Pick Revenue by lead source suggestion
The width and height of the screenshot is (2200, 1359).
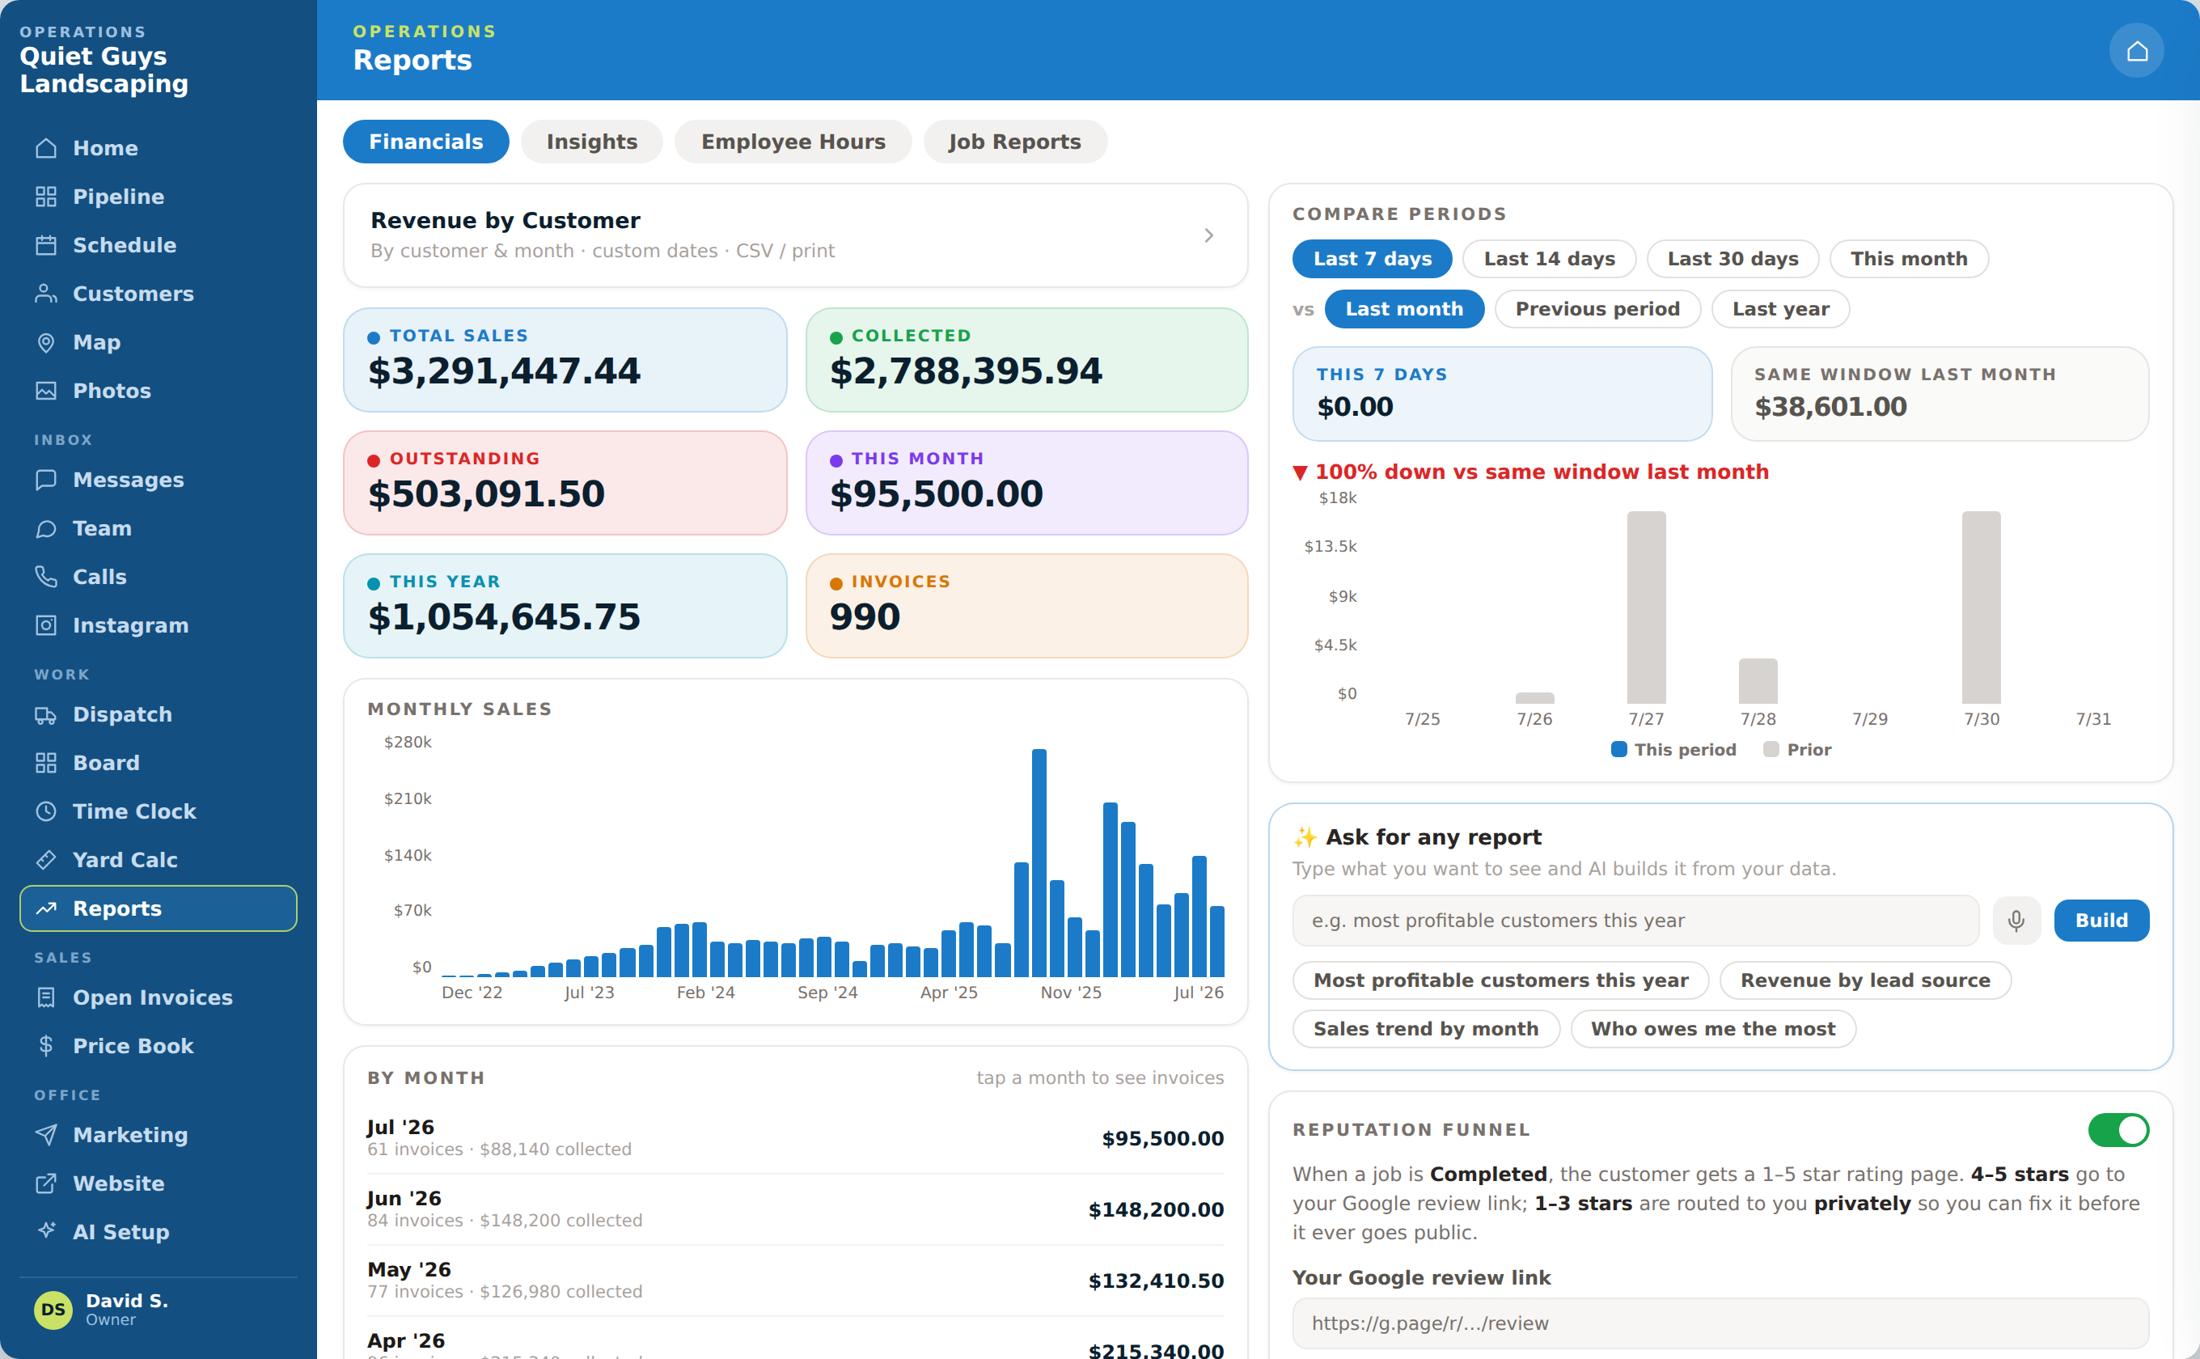pos(1865,980)
